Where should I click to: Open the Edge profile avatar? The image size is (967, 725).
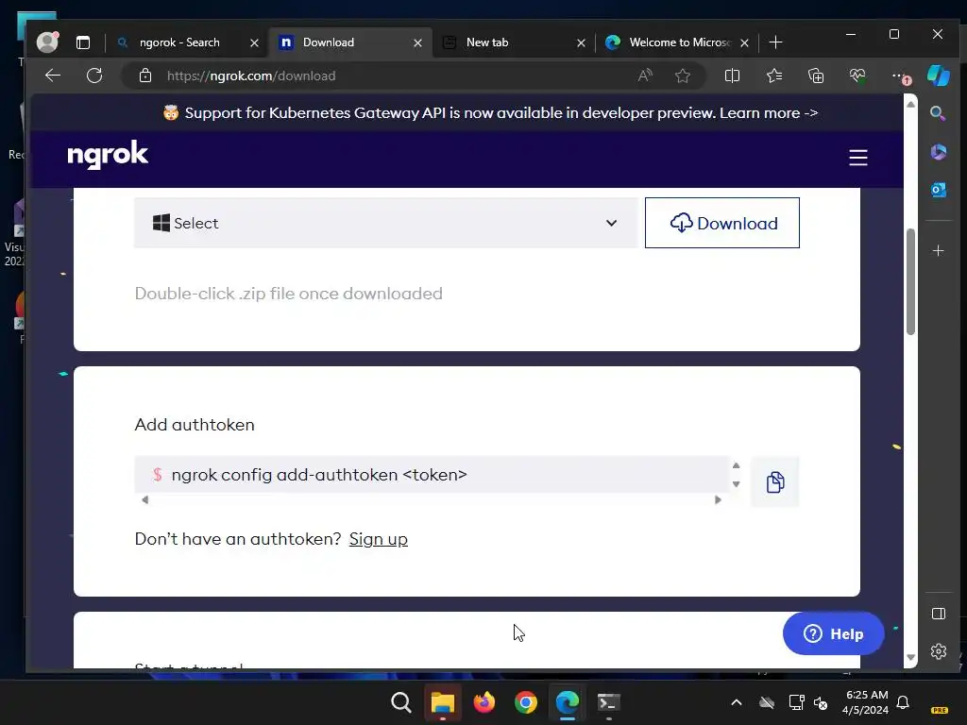(x=47, y=42)
